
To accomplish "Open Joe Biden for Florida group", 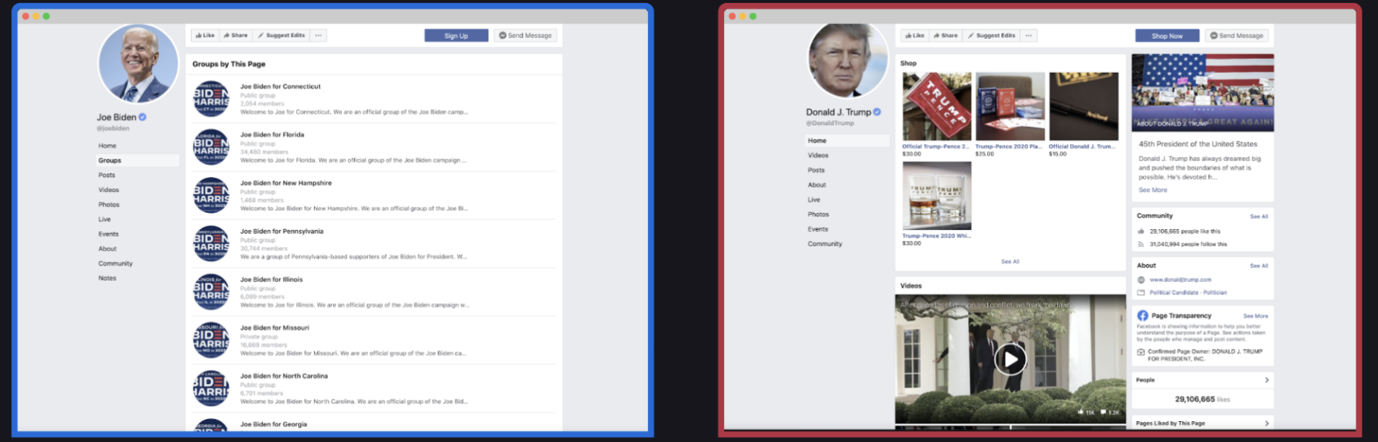I will 272,135.
